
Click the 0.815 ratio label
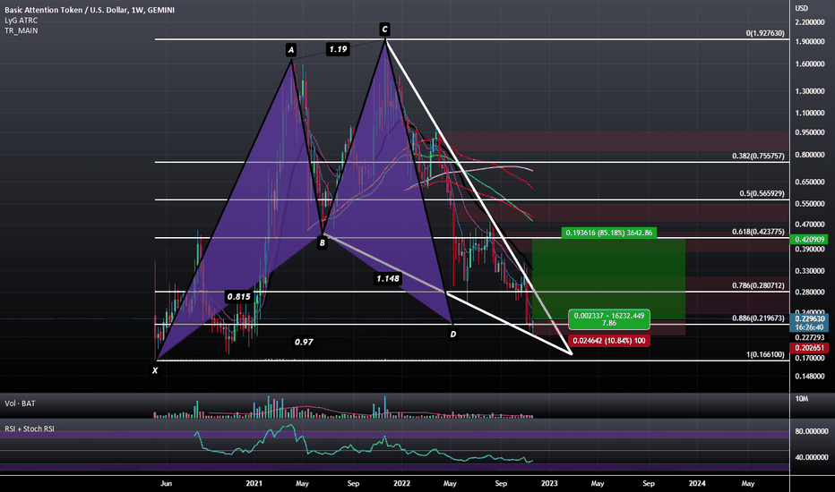coord(238,296)
